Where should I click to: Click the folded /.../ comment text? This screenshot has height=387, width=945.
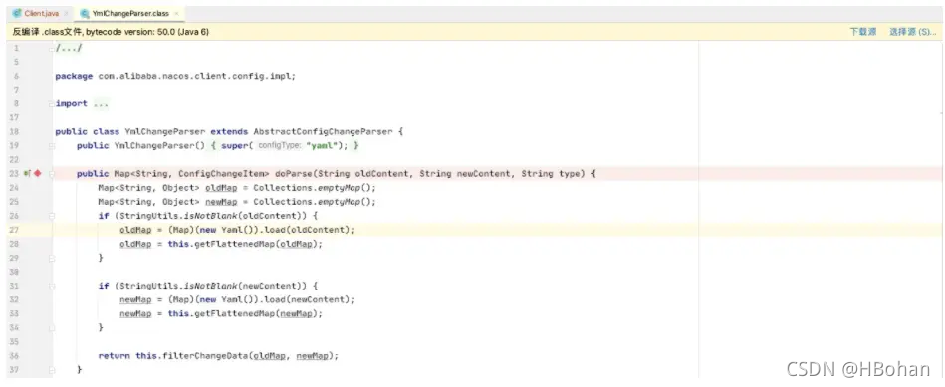point(68,48)
